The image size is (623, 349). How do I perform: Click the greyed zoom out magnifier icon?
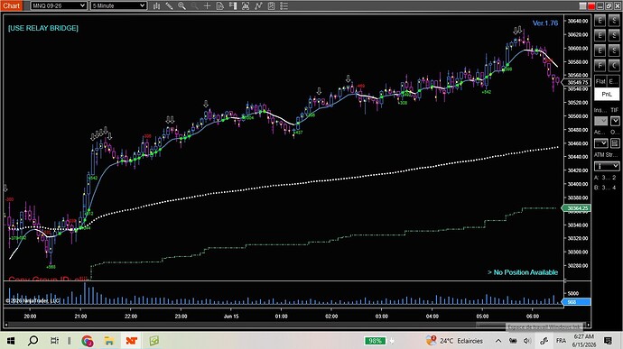(195, 6)
